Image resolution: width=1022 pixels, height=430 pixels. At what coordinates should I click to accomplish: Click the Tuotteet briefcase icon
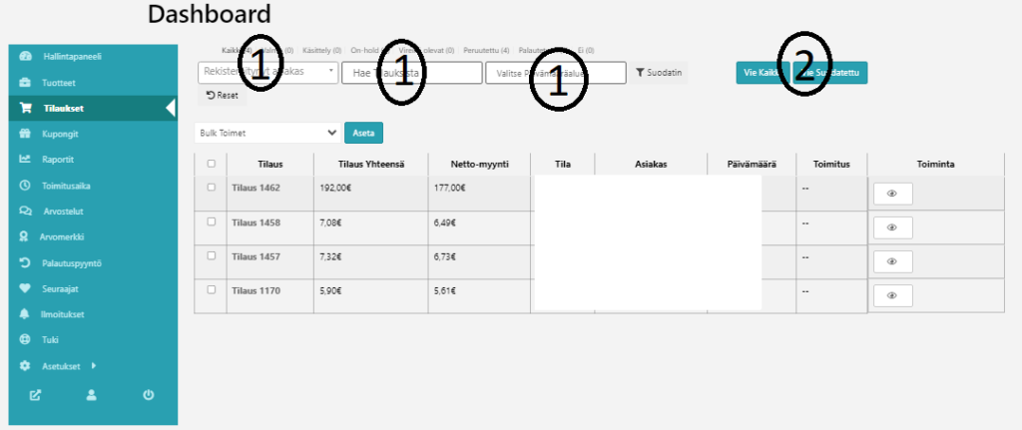point(25,83)
